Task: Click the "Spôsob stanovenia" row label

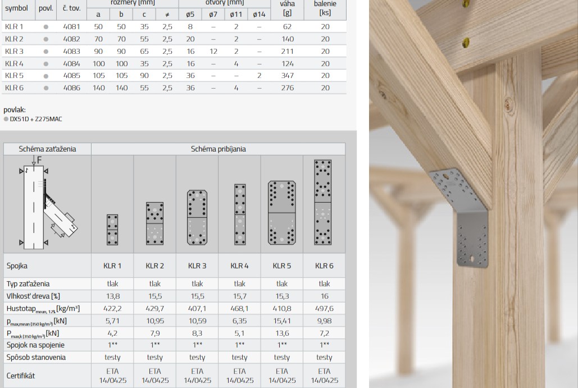Action: pos(36,357)
